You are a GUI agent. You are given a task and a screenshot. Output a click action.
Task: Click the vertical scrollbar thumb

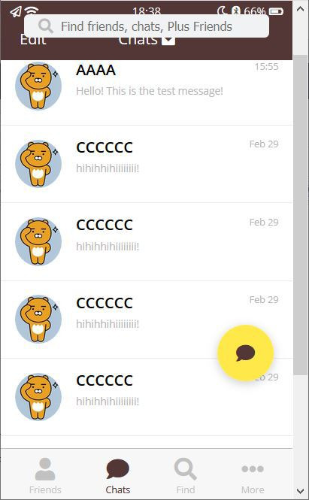tap(301, 215)
